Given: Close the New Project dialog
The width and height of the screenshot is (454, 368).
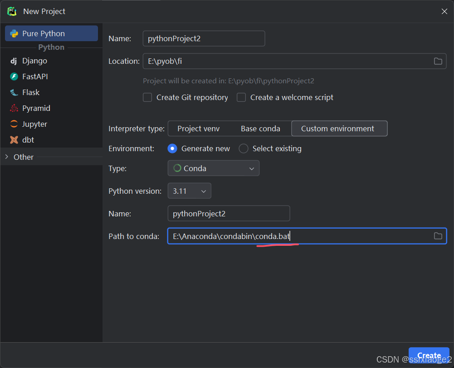Looking at the screenshot, I should [x=444, y=11].
